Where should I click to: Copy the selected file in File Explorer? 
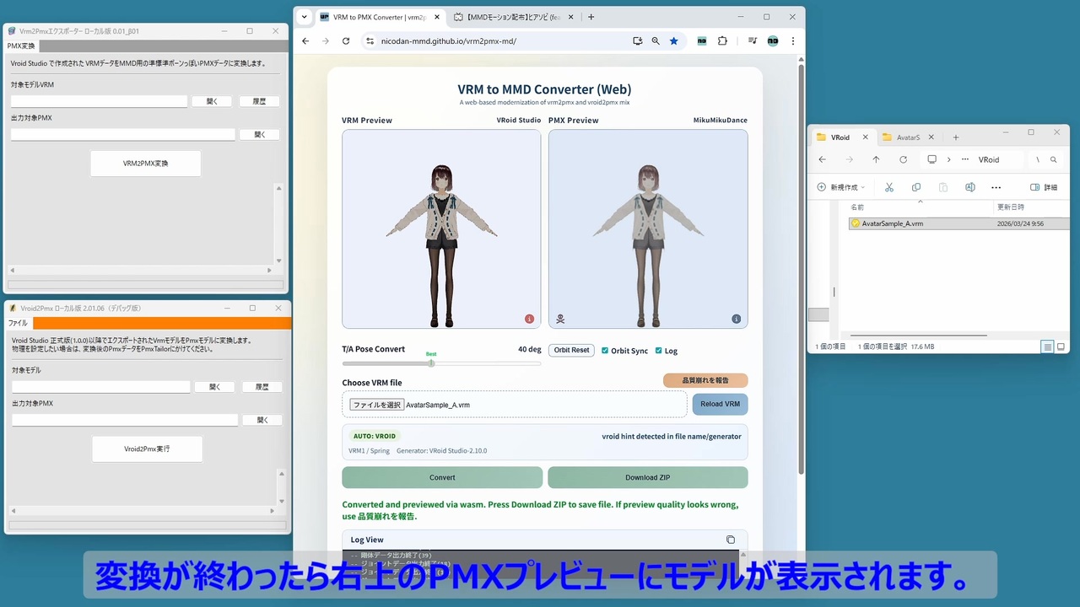coord(916,187)
